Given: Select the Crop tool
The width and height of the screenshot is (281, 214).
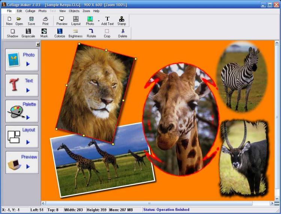Looking at the screenshot, I should [107, 33].
